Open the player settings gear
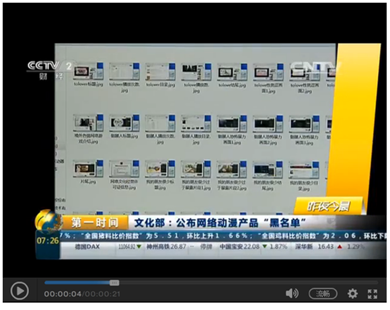 click(x=352, y=294)
